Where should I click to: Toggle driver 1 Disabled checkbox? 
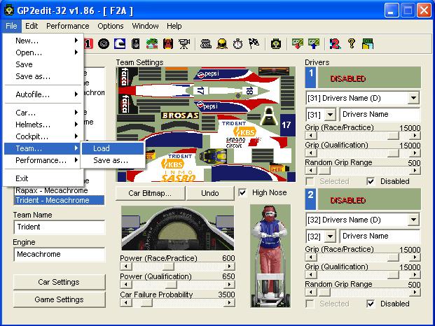tap(371, 181)
